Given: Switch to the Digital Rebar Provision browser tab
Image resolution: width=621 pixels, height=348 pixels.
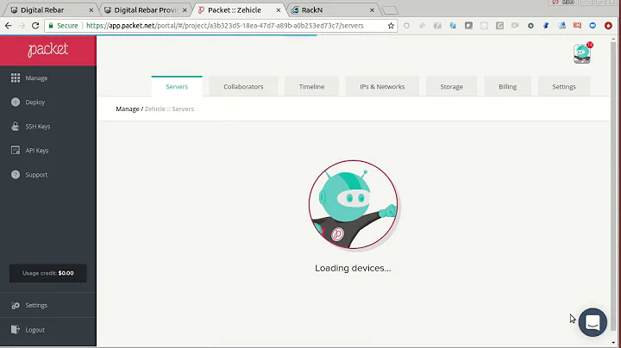Looking at the screenshot, I should (x=146, y=10).
